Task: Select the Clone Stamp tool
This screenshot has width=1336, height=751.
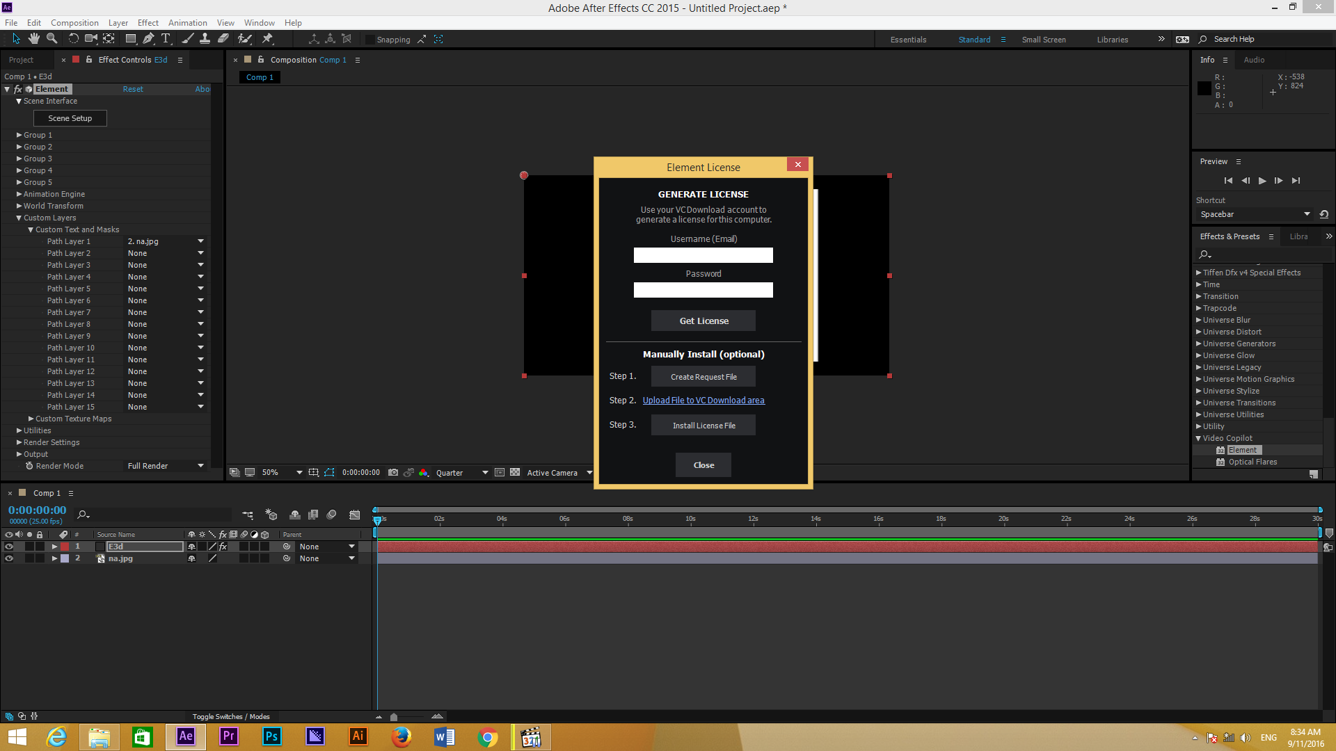Action: pyautogui.click(x=205, y=39)
